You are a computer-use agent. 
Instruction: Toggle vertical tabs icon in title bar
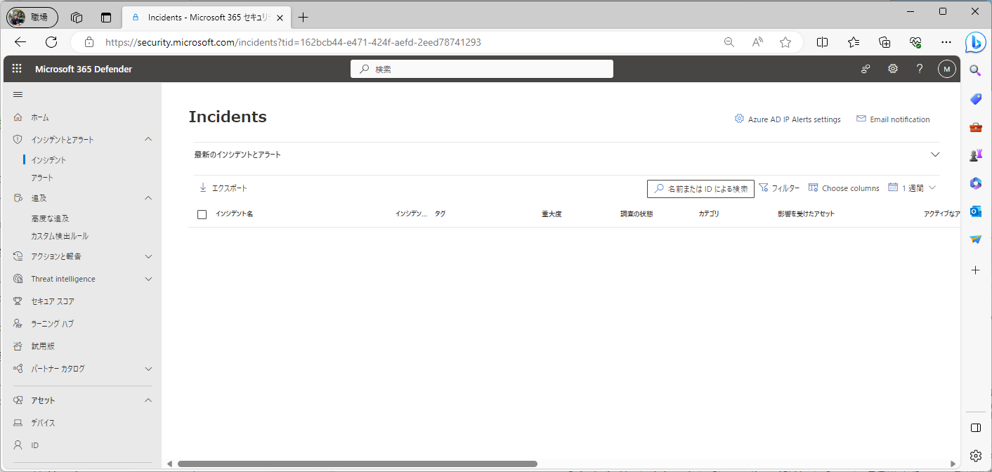tap(106, 18)
